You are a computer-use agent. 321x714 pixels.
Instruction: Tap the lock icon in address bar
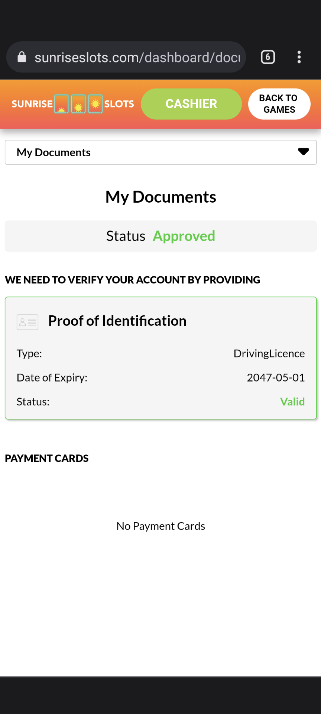22,57
